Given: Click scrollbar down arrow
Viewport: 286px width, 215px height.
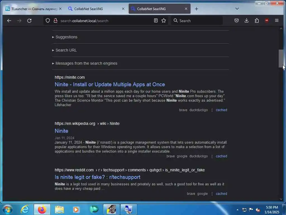Looking at the screenshot, I should click(x=281, y=199).
